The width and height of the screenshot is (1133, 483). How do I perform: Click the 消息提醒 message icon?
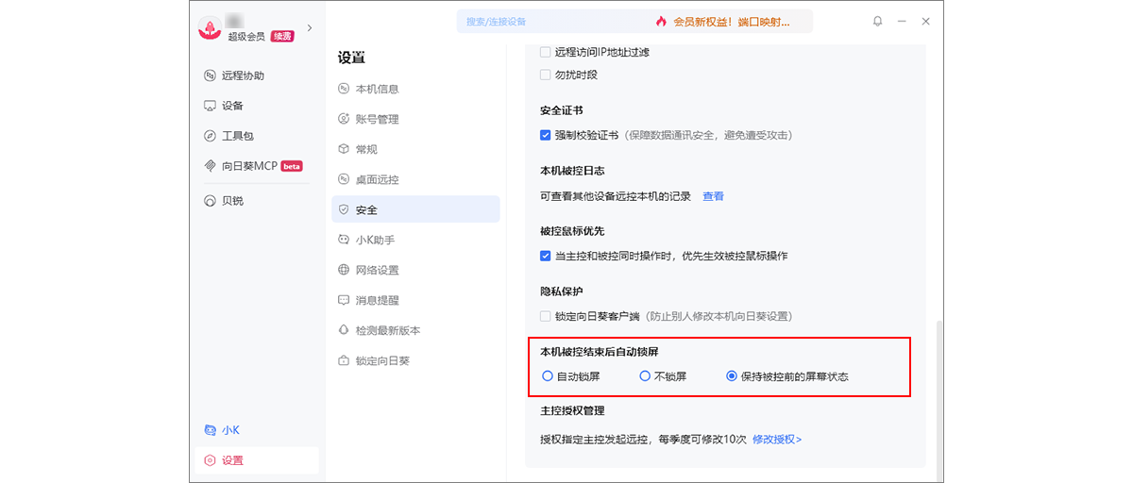344,300
